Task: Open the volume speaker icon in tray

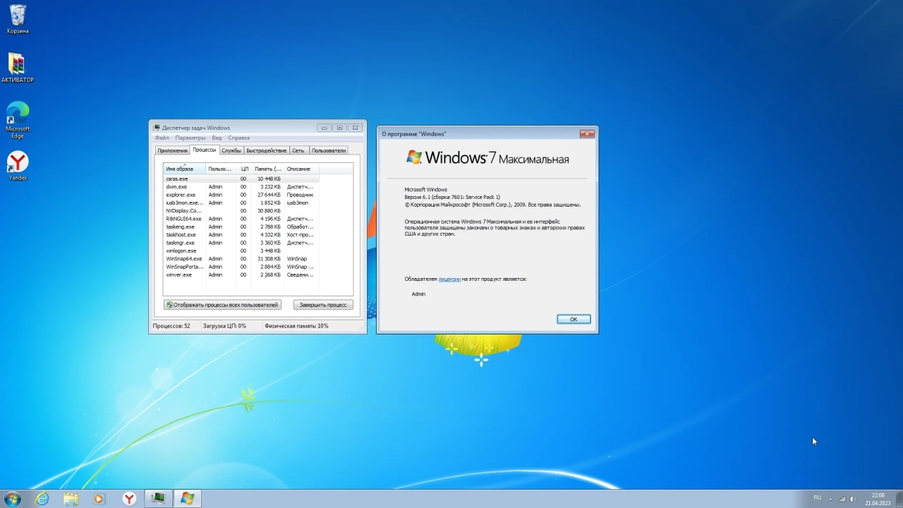Action: pos(853,499)
